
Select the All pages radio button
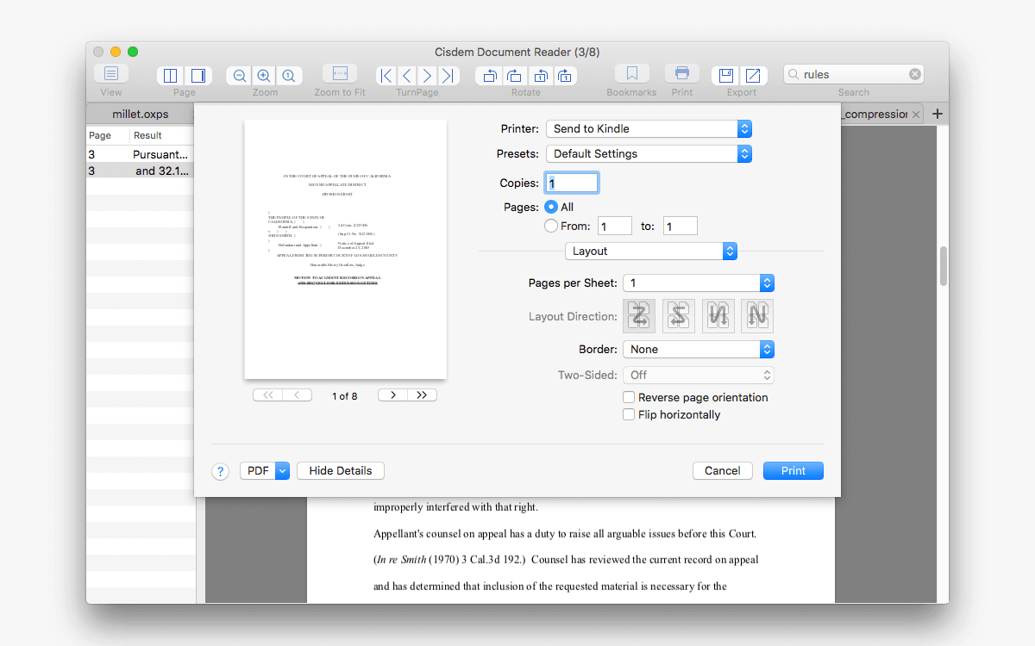551,207
